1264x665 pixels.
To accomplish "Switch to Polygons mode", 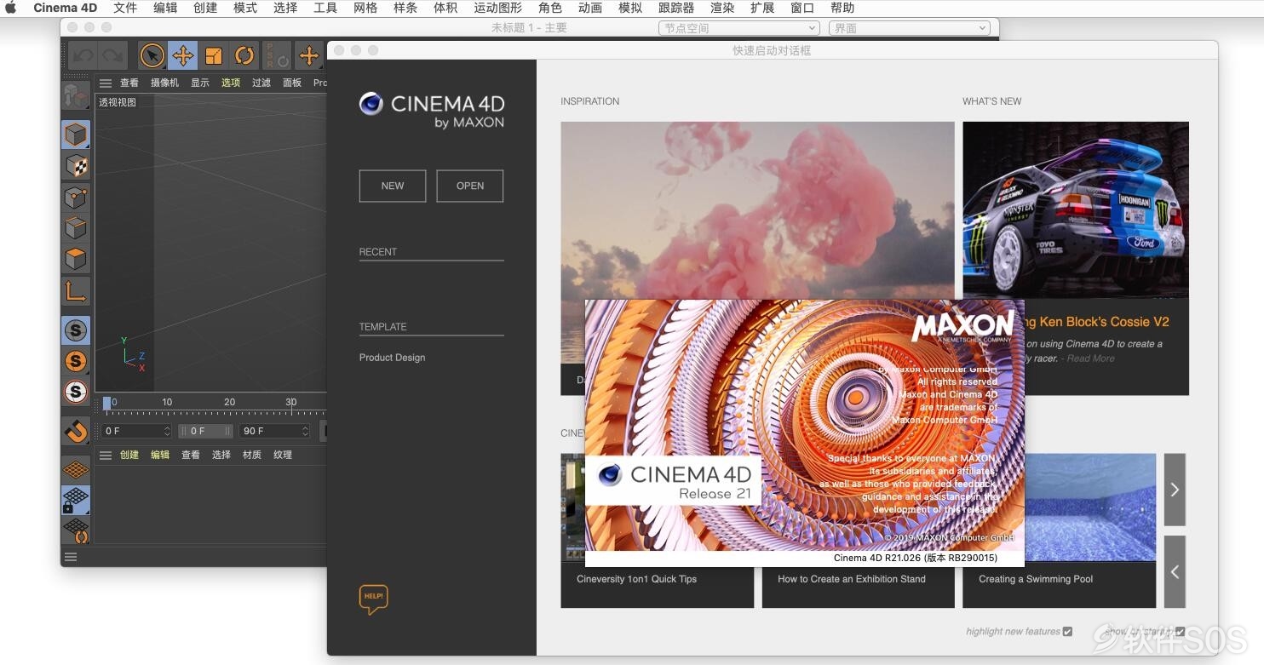I will click(x=76, y=259).
